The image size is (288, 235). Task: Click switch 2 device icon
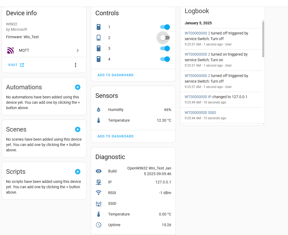tap(99, 38)
